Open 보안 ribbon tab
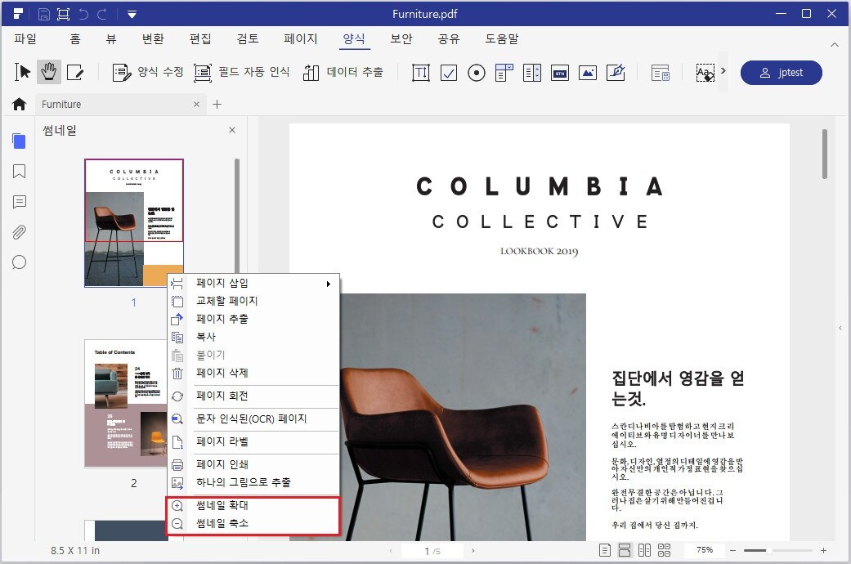 tap(401, 39)
